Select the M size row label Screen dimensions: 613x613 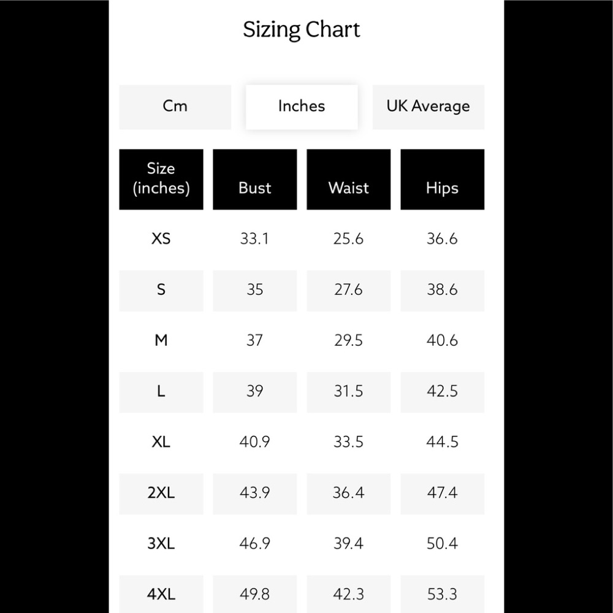[x=161, y=340]
